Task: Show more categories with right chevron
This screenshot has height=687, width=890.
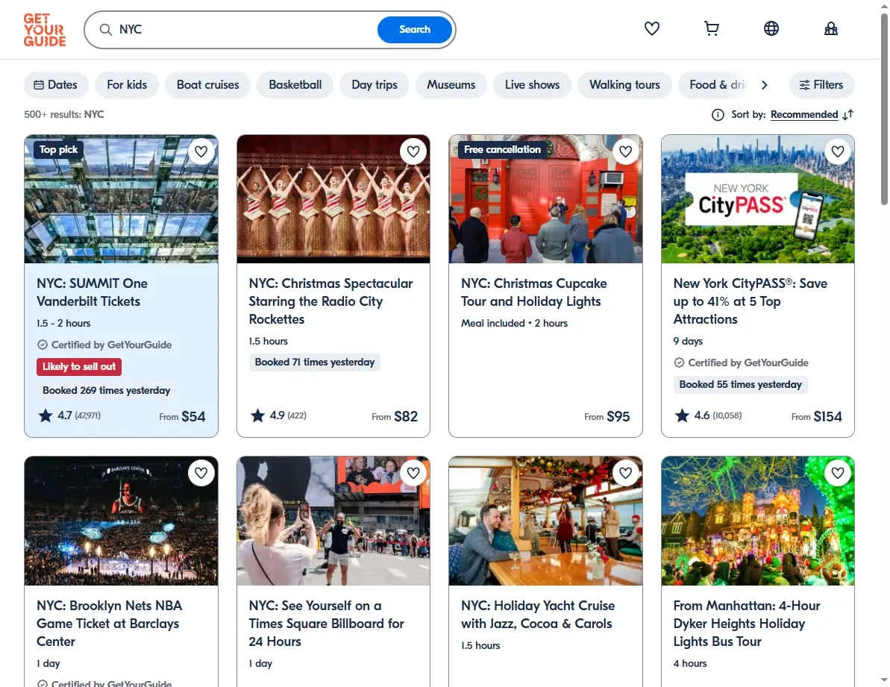Action: (x=764, y=84)
